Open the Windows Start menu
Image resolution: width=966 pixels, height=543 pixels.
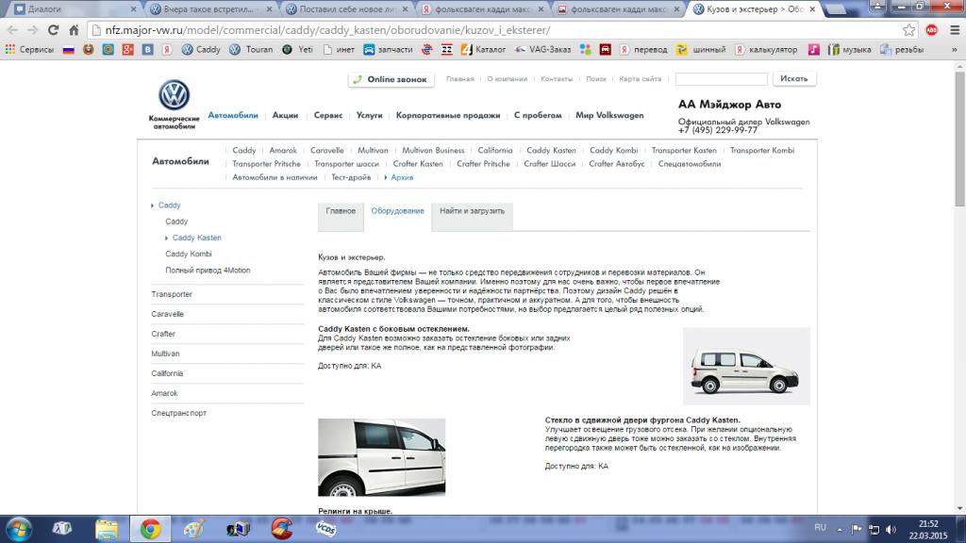click(19, 530)
